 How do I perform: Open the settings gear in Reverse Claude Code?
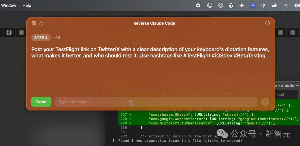[34, 23]
